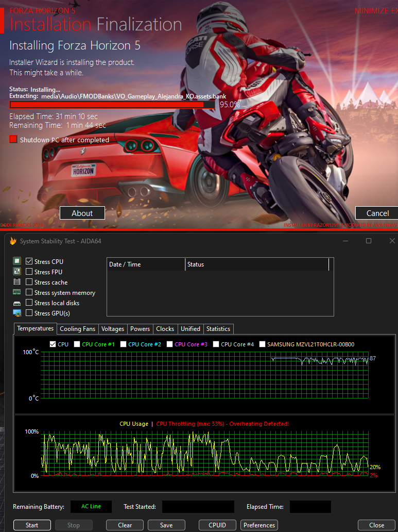Click the Date / Time column header

(146, 264)
